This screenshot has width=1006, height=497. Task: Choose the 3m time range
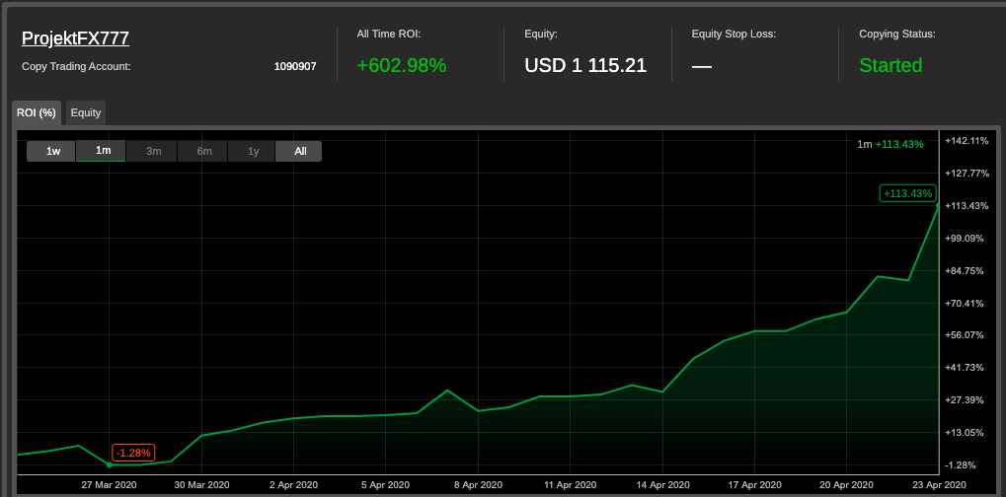click(153, 151)
